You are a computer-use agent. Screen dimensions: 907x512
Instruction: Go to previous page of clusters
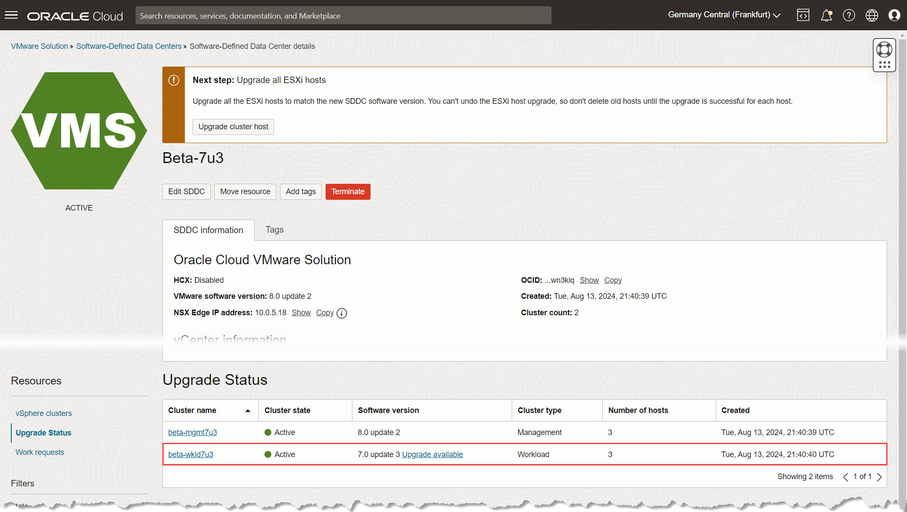845,477
